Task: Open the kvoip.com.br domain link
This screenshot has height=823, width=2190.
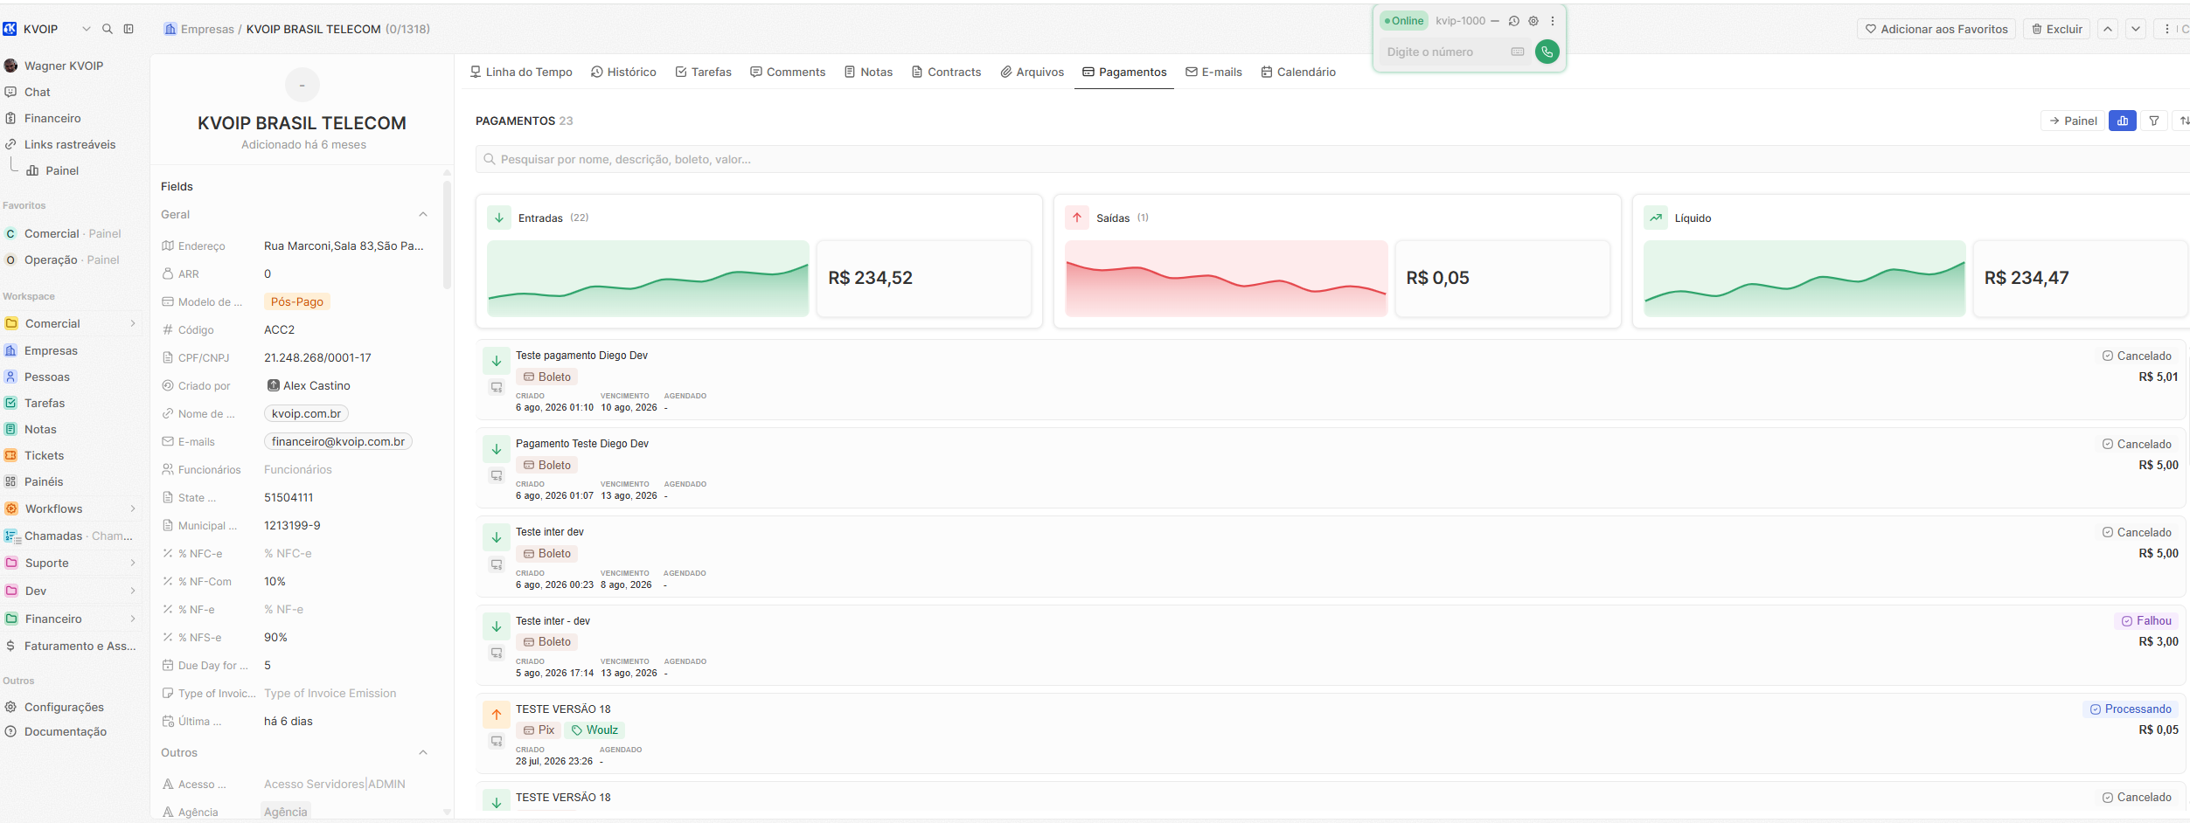Action: (x=306, y=413)
